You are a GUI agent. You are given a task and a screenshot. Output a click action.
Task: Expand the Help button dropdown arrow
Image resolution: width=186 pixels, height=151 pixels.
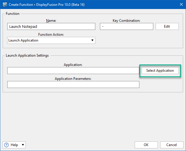(23, 145)
